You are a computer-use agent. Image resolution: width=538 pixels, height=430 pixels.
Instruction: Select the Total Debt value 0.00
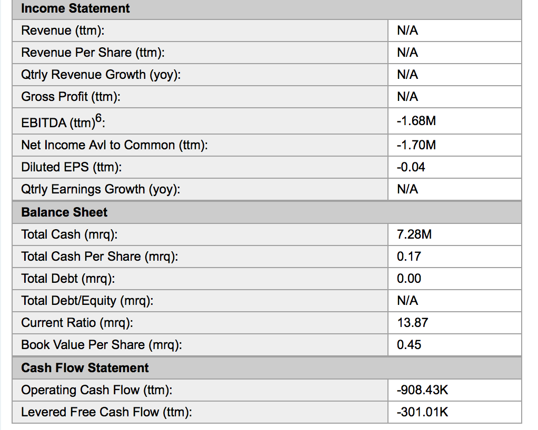pyautogui.click(x=409, y=279)
